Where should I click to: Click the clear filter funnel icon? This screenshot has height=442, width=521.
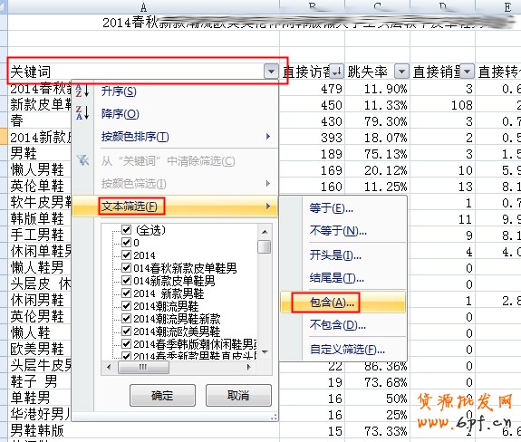point(82,160)
